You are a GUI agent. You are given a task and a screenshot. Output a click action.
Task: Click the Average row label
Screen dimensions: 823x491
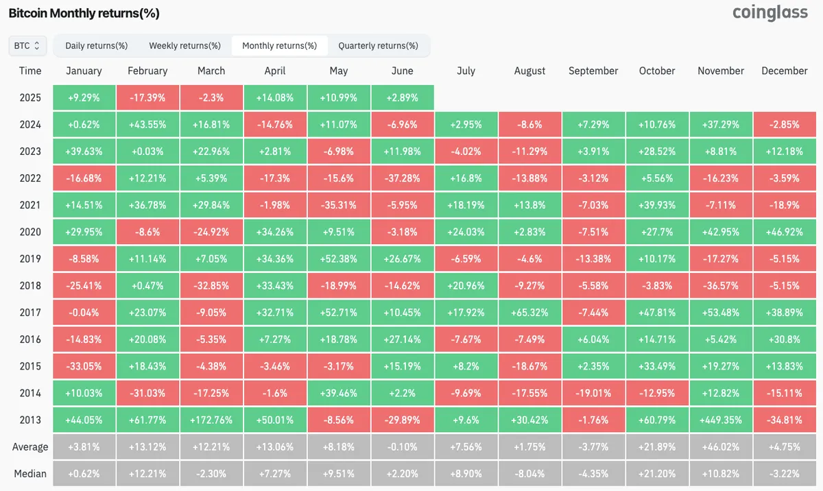(30, 447)
